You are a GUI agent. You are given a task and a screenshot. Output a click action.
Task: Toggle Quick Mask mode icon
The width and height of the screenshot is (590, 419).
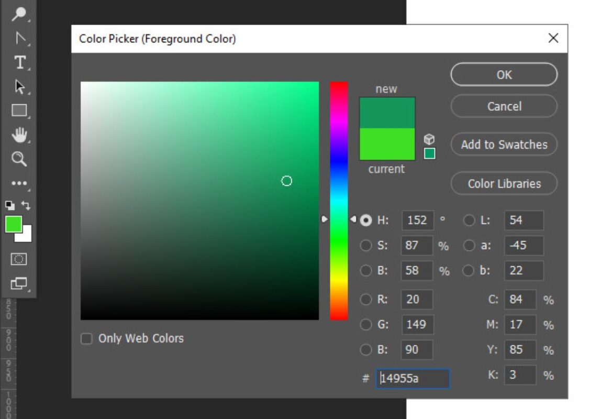pos(19,259)
